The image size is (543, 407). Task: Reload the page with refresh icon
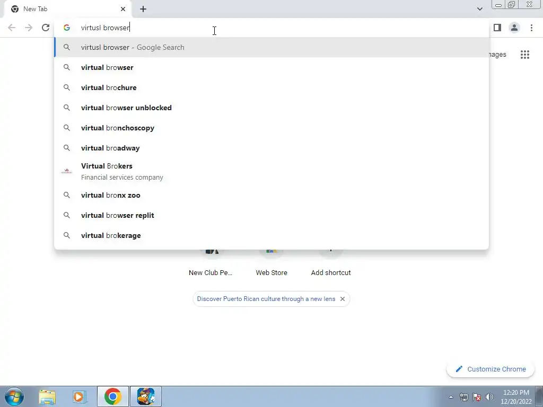coord(46,28)
